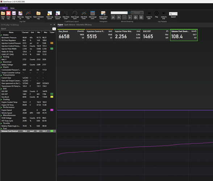Open the playback Speed dropdown
213x181 pixels.
[173, 14]
